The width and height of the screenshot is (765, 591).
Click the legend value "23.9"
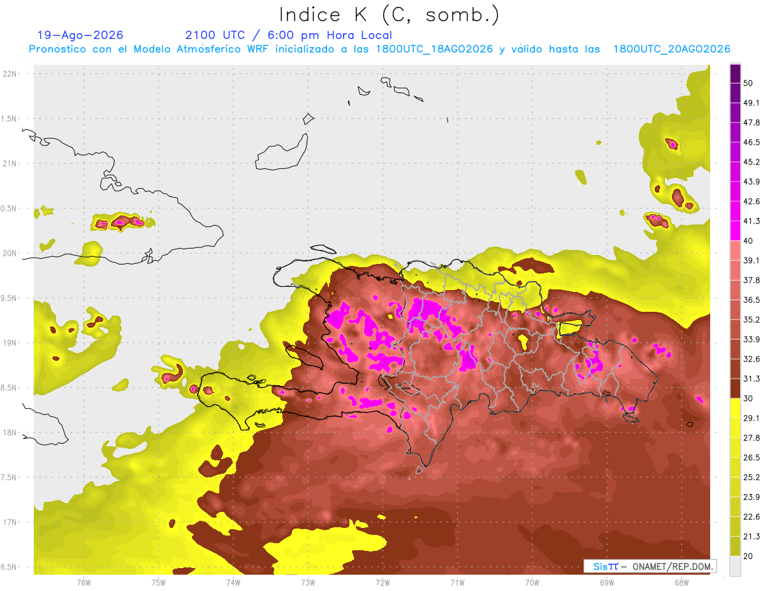(751, 497)
